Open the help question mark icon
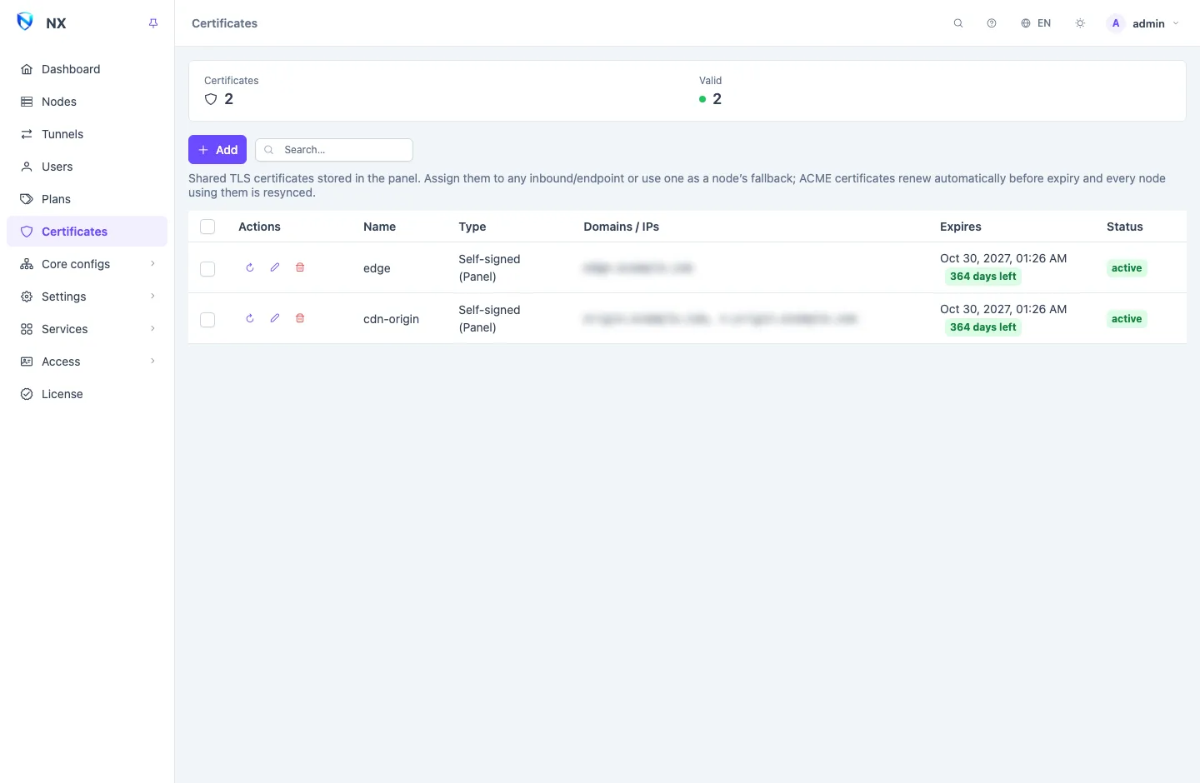 pyautogui.click(x=992, y=23)
